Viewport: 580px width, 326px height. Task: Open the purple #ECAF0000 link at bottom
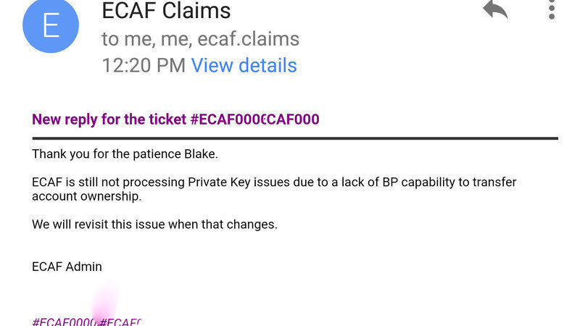coord(64,321)
